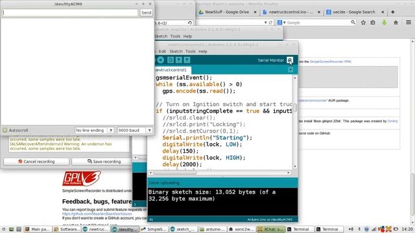Image resolution: width=415 pixels, height=233 pixels.
Task: Open the tab menu dropdown arrow in Arduino
Action: (x=290, y=70)
